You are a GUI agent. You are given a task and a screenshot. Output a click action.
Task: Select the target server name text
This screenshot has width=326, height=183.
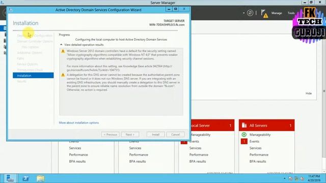(x=167, y=25)
